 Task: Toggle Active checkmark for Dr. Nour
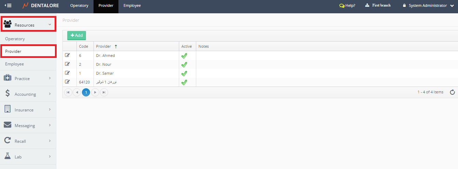(184, 64)
